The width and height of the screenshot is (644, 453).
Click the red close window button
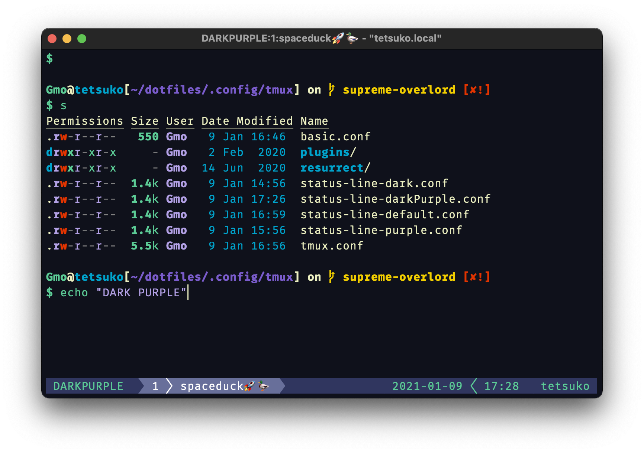(52, 39)
